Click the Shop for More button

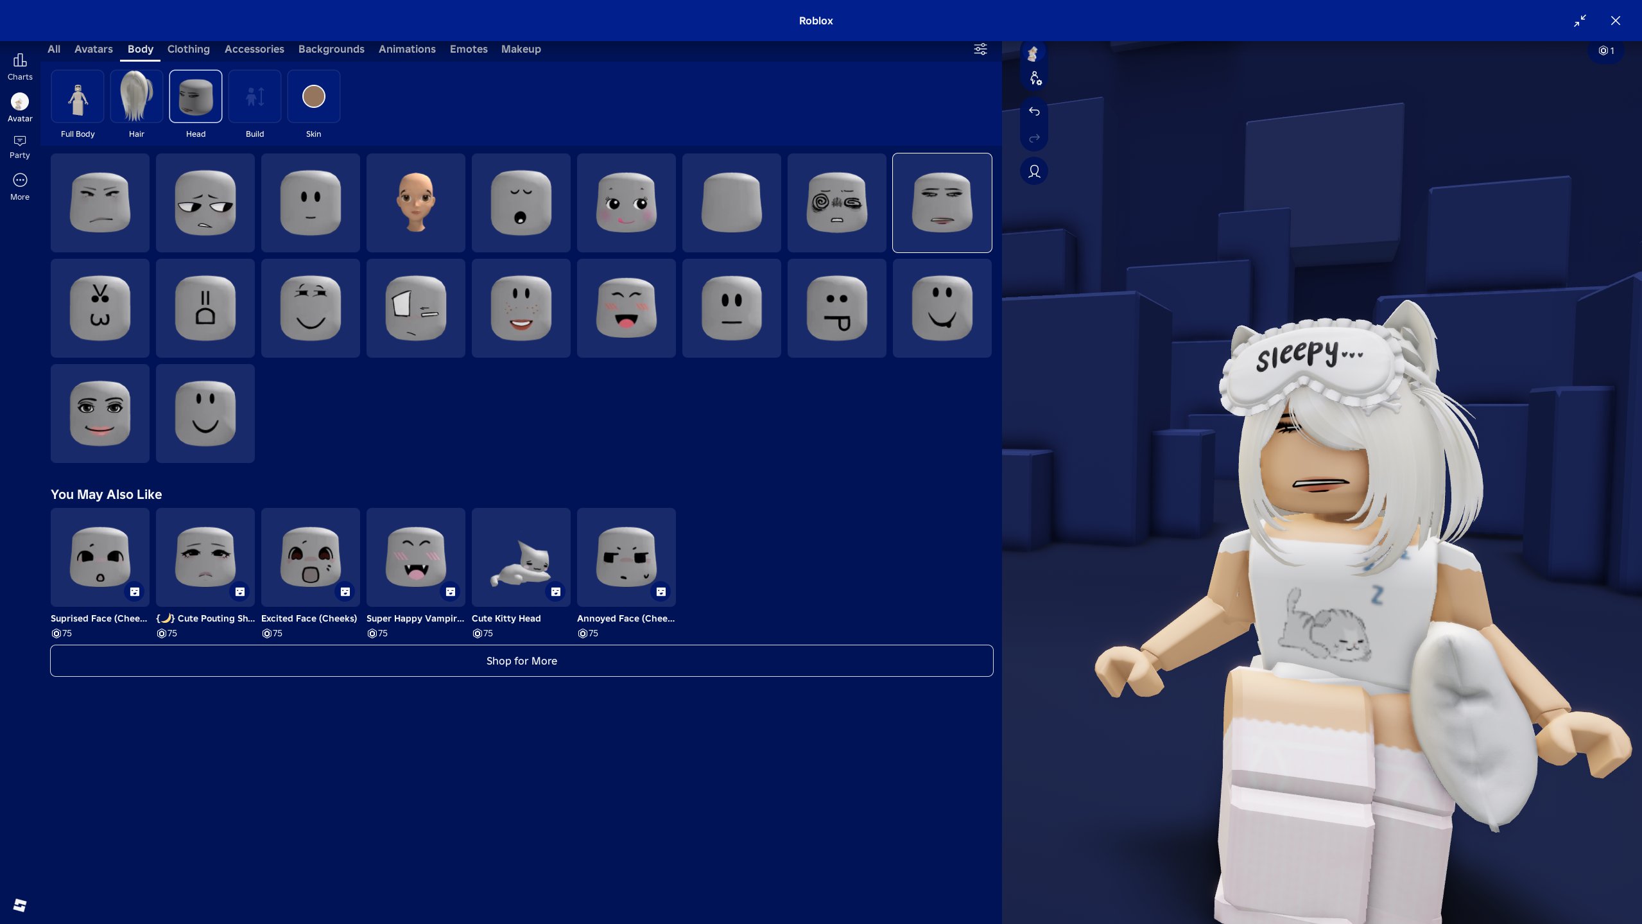[x=522, y=661]
